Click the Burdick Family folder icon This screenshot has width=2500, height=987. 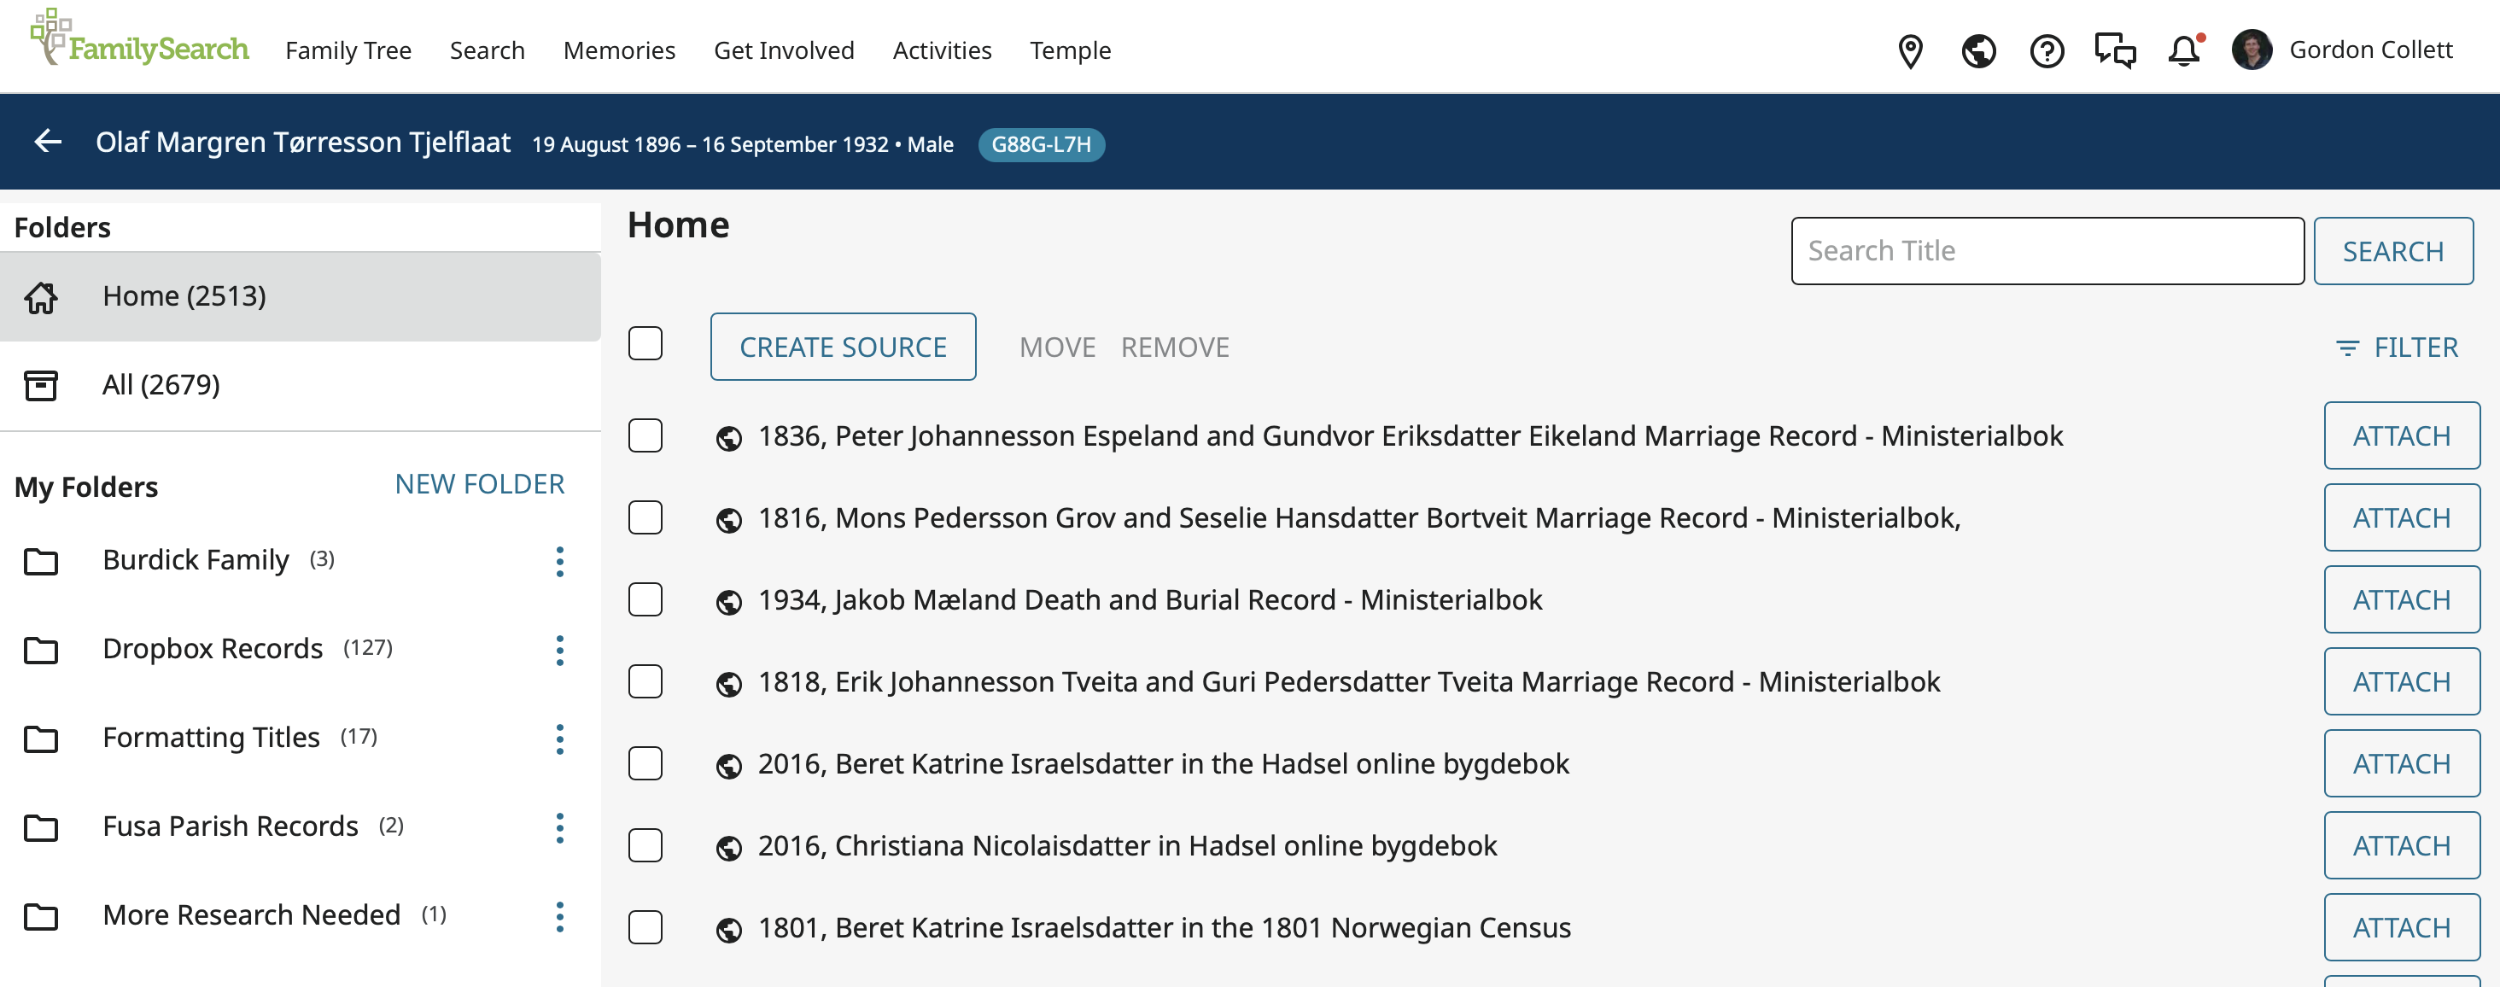coord(41,561)
